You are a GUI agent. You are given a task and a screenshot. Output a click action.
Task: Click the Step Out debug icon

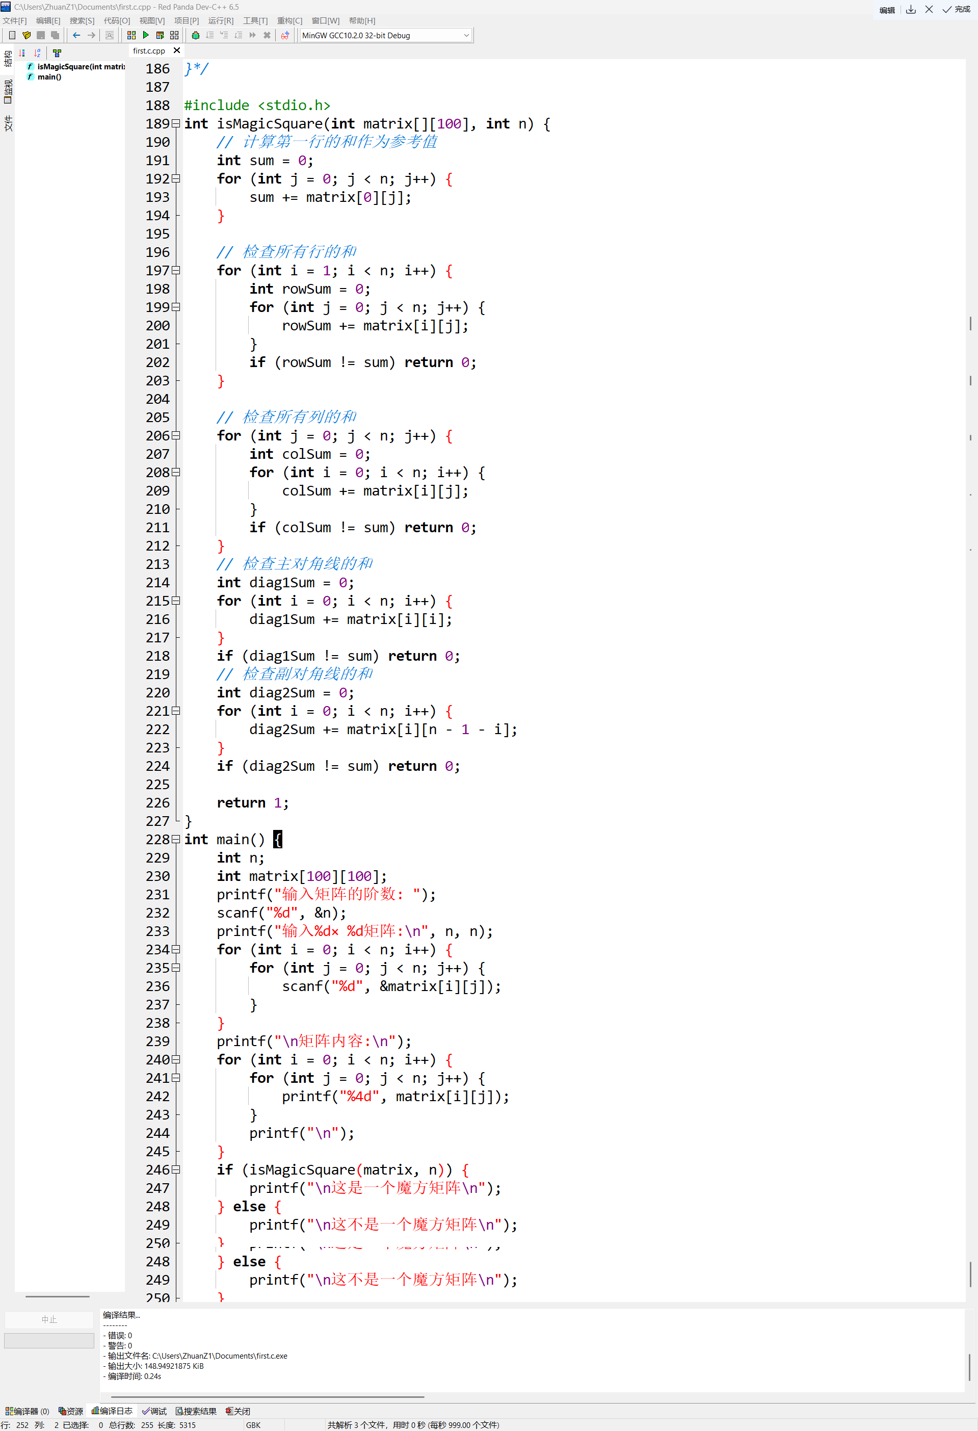pyautogui.click(x=238, y=35)
